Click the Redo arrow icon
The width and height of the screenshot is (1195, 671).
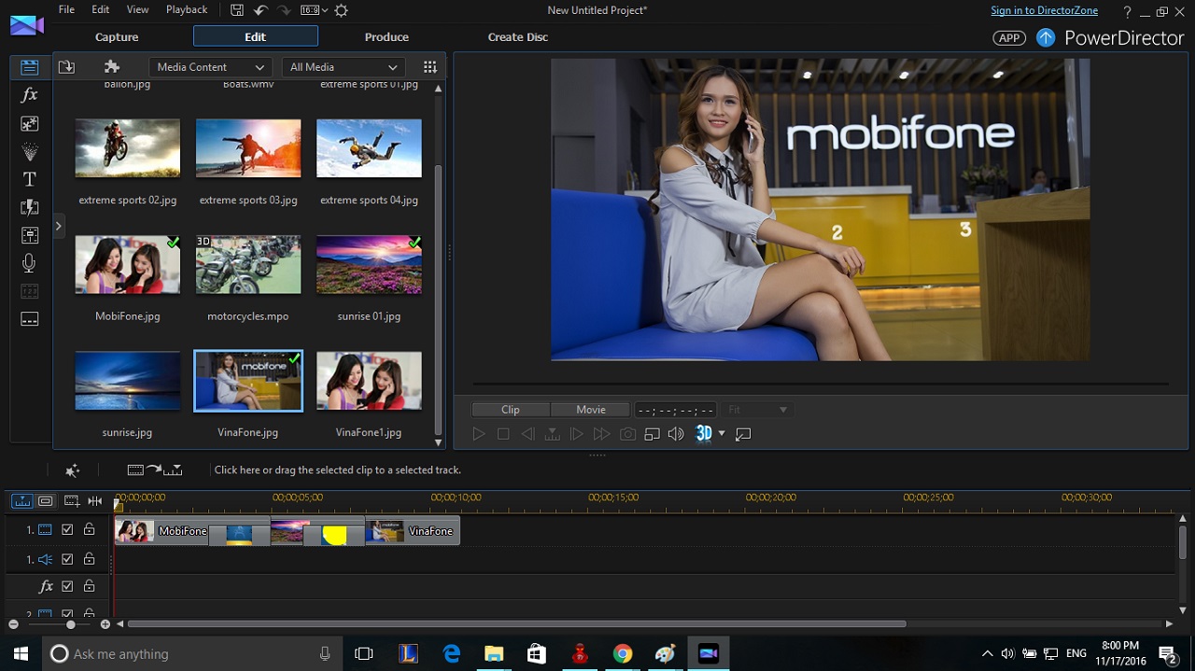click(x=284, y=10)
